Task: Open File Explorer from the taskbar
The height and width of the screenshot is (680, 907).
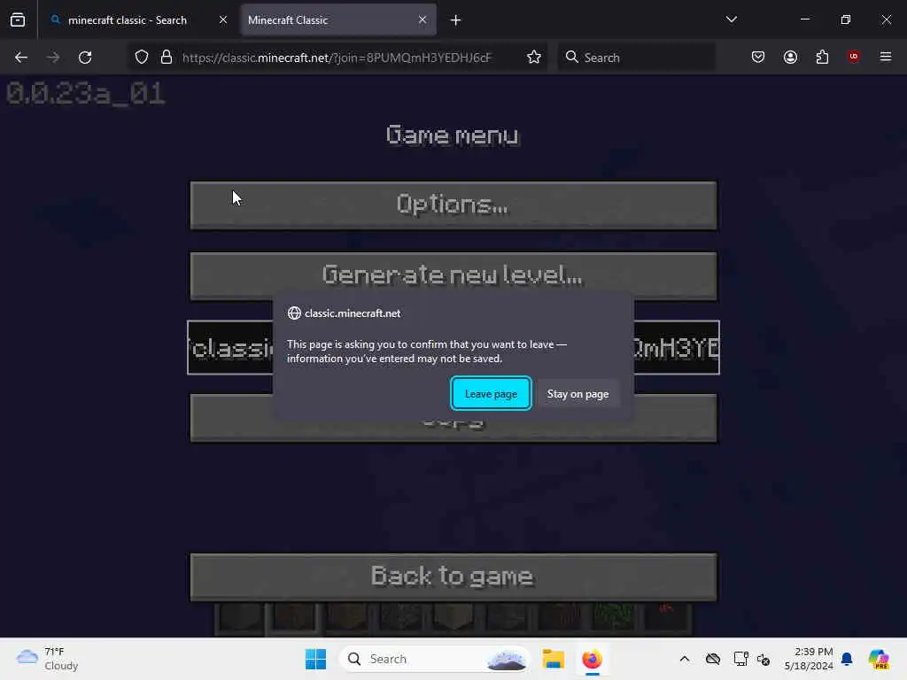Action: tap(553, 659)
